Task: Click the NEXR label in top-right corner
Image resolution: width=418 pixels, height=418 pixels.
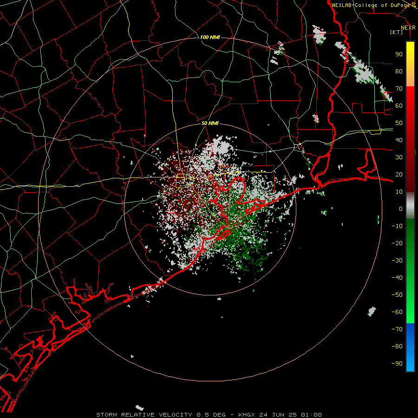Action: point(408,28)
